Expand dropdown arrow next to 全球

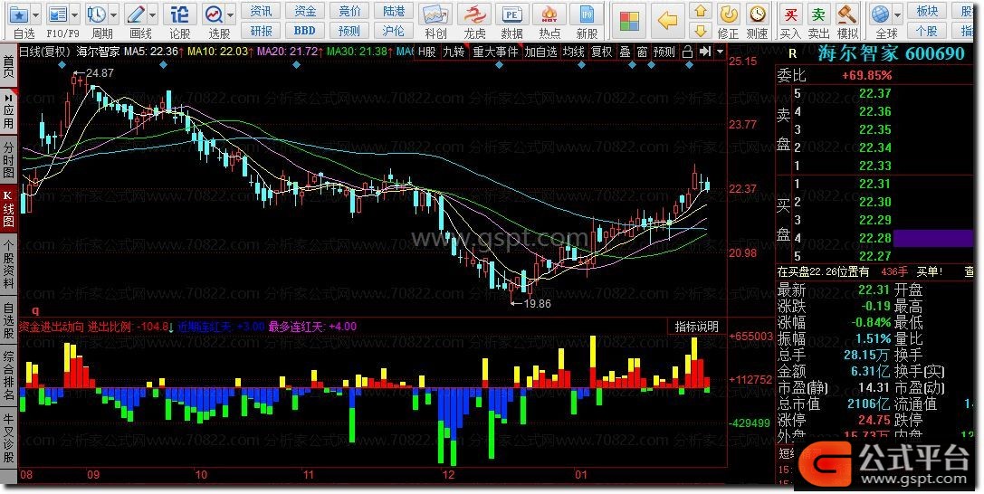[x=897, y=14]
